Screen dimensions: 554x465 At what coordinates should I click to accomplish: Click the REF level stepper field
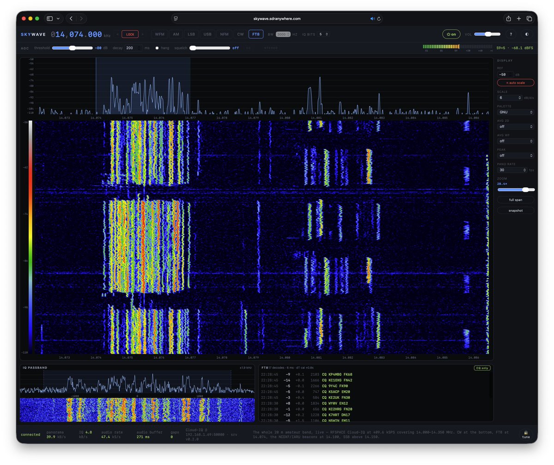click(x=506, y=74)
